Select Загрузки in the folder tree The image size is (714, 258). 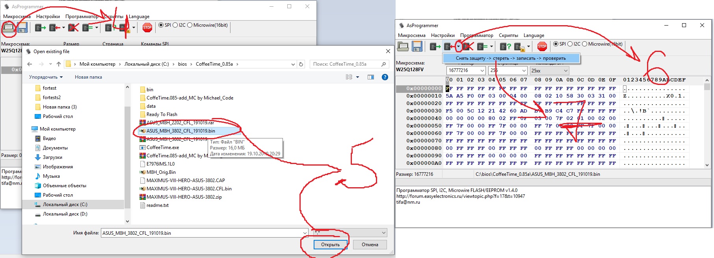(52, 157)
